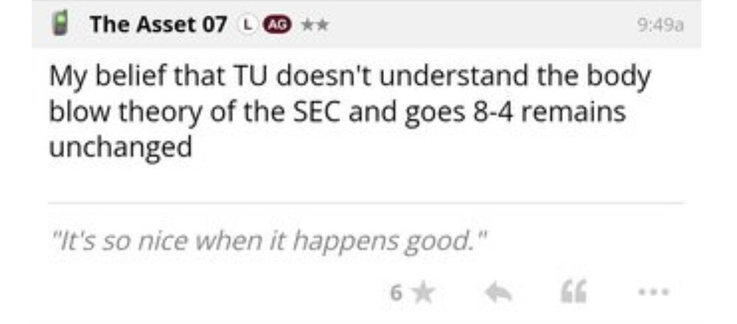This screenshot has height=324, width=737.
Task: Open The Asset 07 user profile
Action: click(x=158, y=24)
